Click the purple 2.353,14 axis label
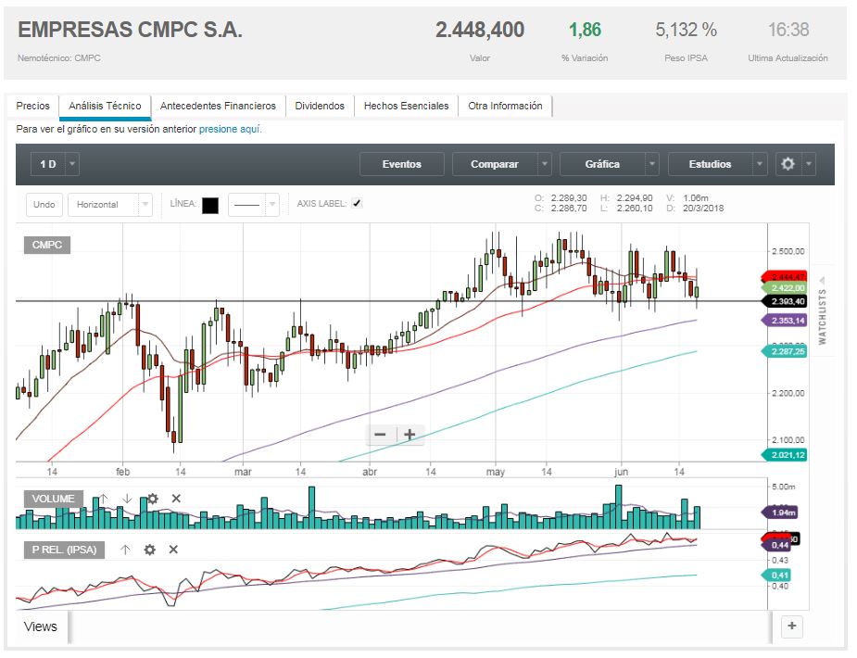 [785, 321]
